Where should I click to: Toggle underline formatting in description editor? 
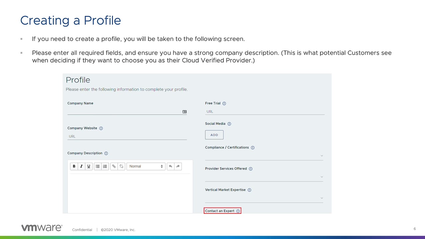coord(89,166)
